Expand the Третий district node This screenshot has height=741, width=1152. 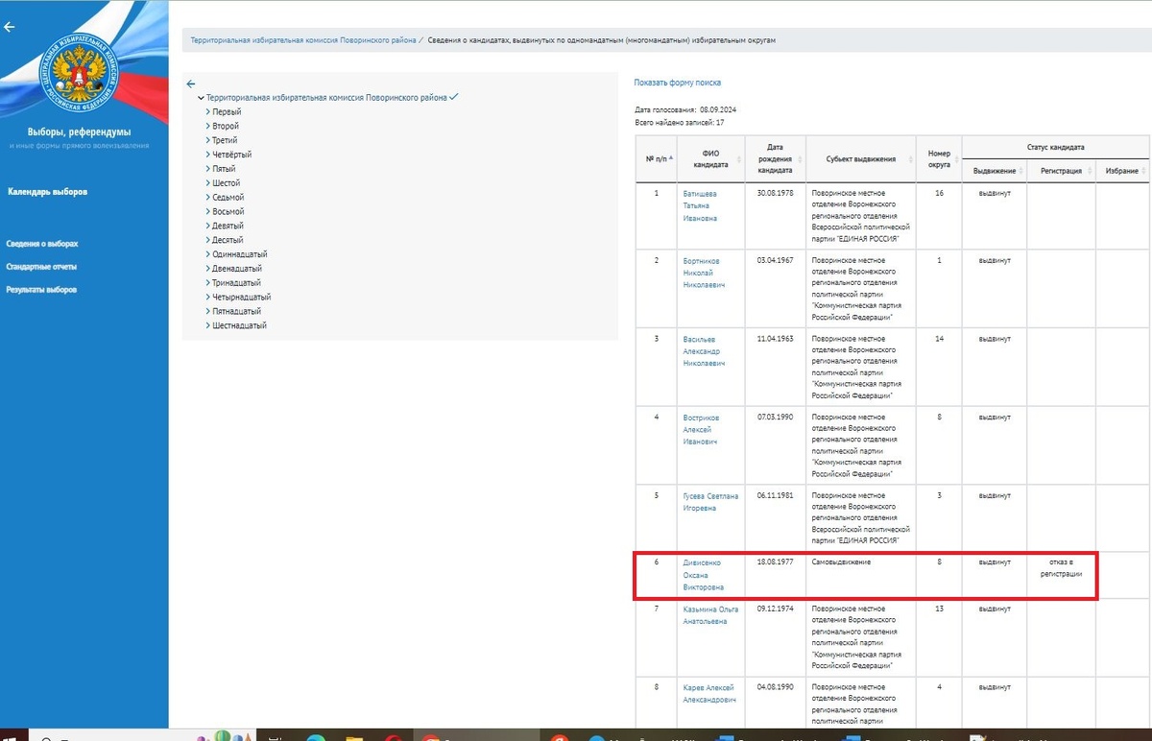[x=208, y=140]
